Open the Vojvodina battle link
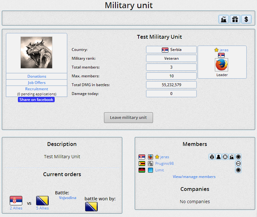The height and width of the screenshot is (217, 257). pos(68,198)
